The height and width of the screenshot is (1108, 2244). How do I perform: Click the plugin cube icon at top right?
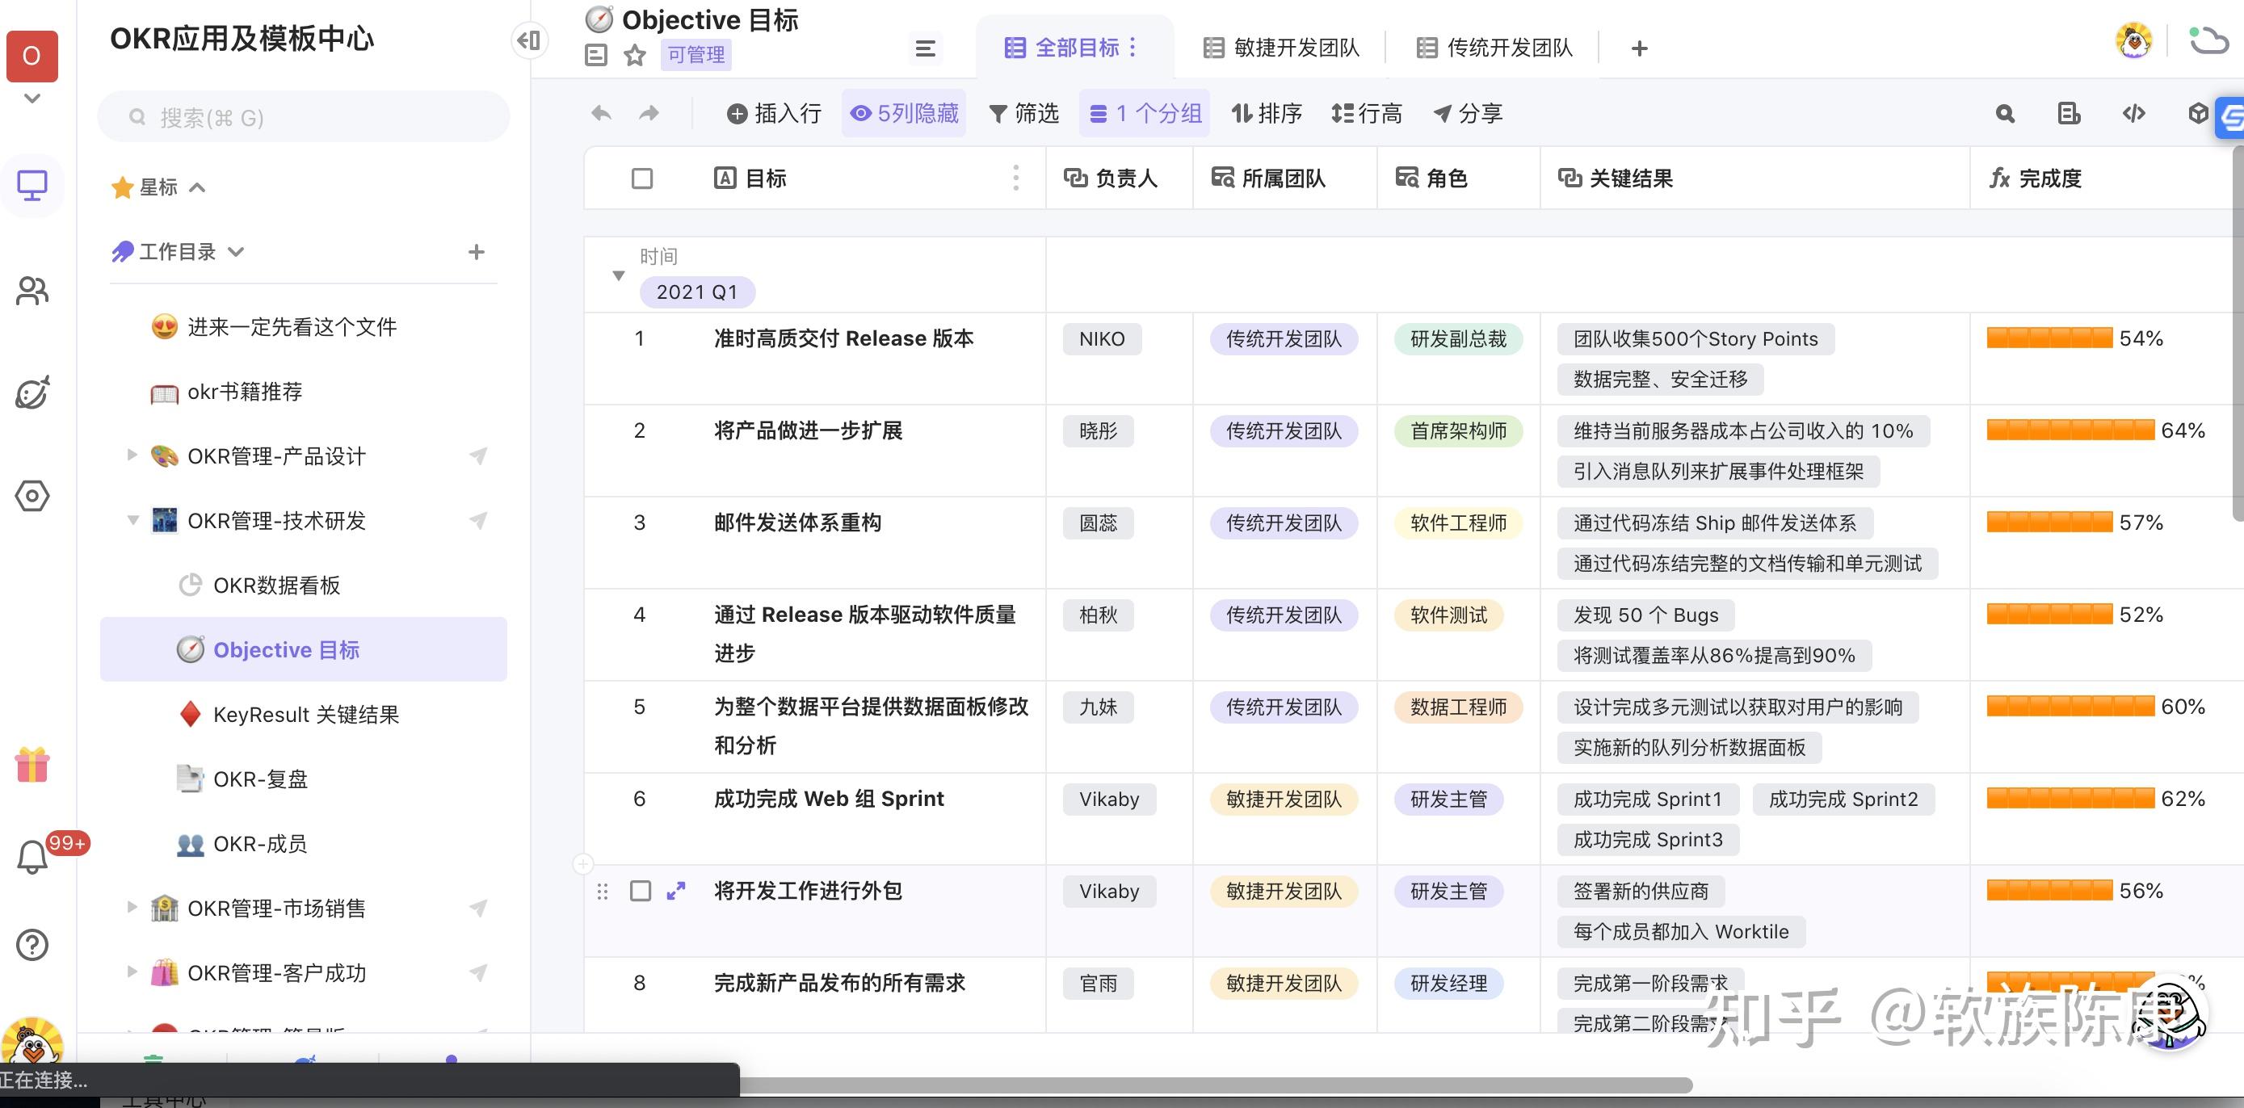(2197, 113)
